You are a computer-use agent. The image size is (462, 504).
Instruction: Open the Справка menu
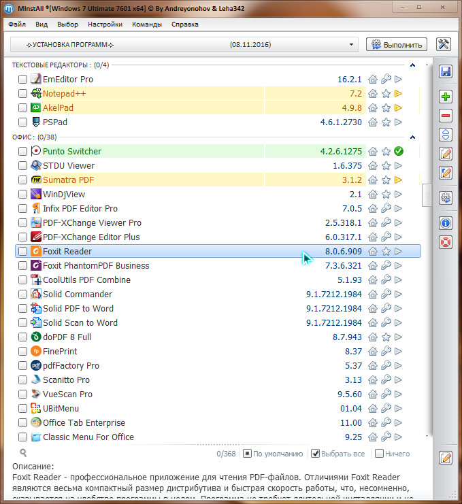[x=185, y=24]
